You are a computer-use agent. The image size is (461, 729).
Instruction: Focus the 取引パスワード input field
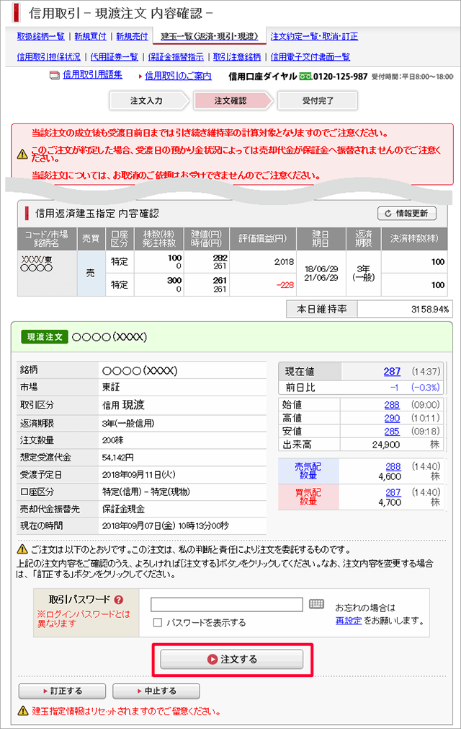pos(227,605)
